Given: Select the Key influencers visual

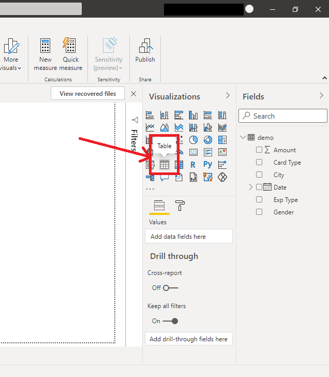Looking at the screenshot, I should click(222, 165).
